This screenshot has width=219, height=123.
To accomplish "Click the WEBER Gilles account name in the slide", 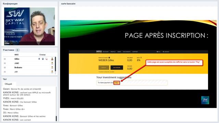I will [x=106, y=60].
